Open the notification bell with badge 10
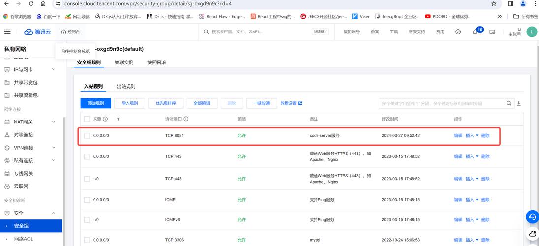 (475, 31)
